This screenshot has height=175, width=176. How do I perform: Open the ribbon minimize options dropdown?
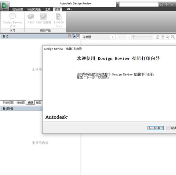[70, 9]
